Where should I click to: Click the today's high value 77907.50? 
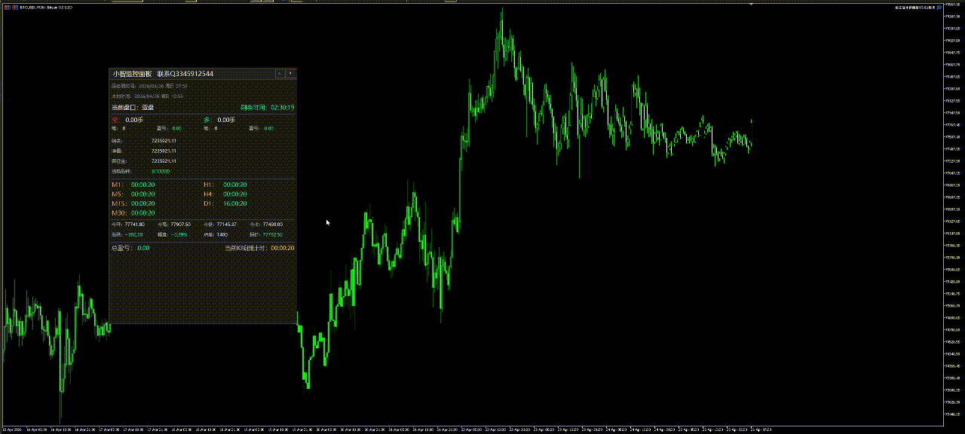pyautogui.click(x=180, y=225)
